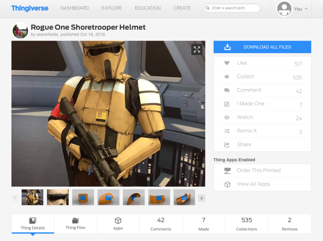
Task: Click the Comment bubble icon
Action: point(227,90)
